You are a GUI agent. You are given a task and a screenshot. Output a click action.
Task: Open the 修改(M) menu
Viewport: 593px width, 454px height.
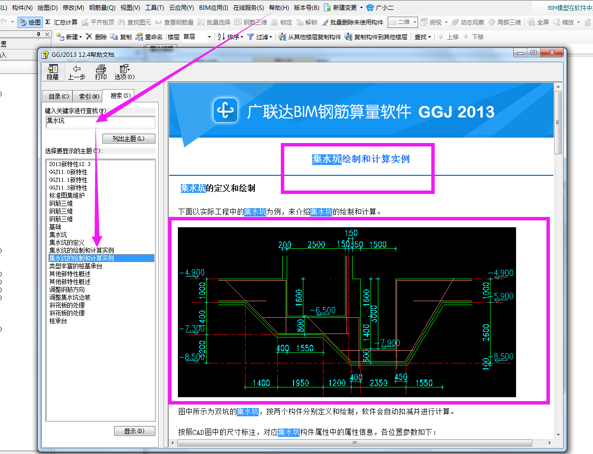[x=74, y=8]
